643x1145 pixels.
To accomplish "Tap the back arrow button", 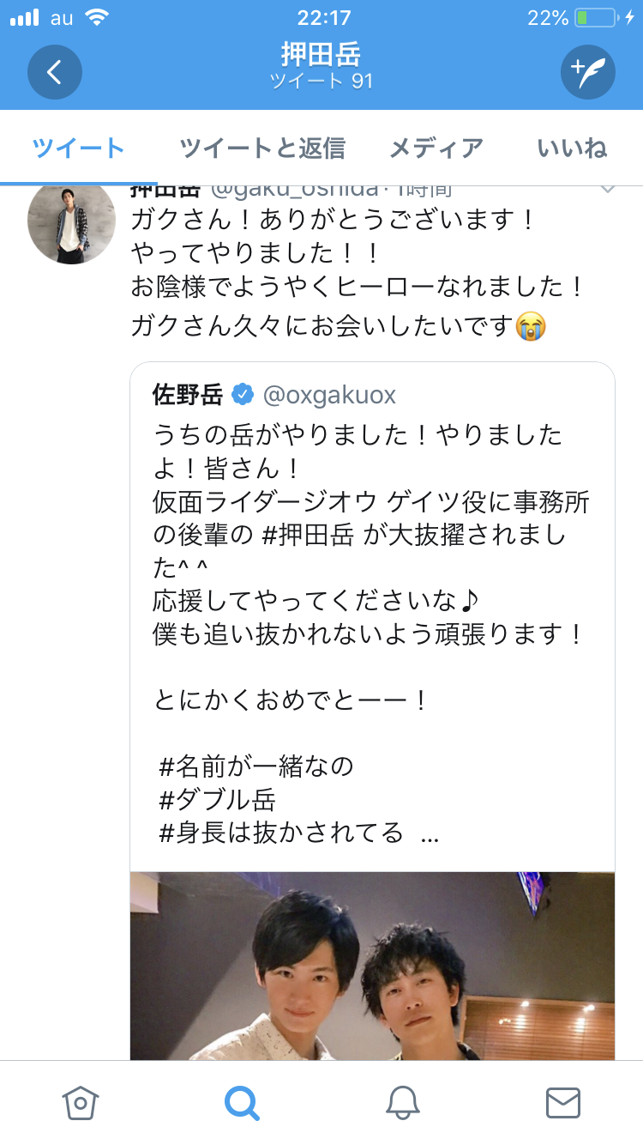I will coord(54,72).
